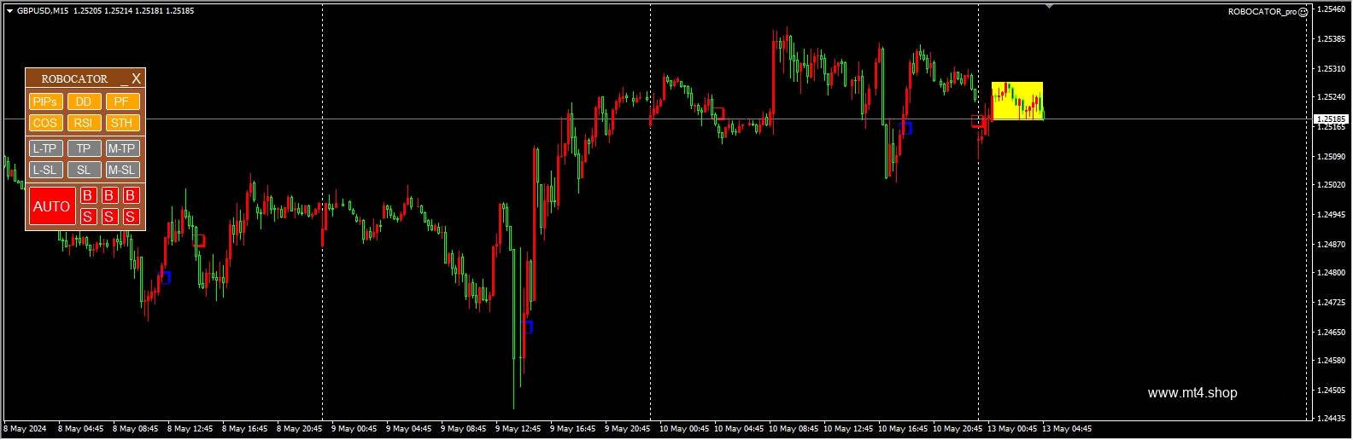
Task: Click the 1.25310 price axis label
Action: 1332,69
